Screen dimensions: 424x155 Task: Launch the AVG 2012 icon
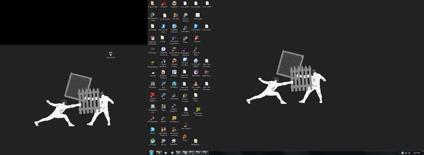[176, 17]
